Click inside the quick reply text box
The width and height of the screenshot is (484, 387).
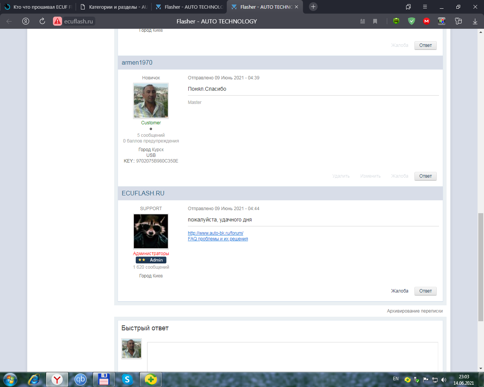click(x=292, y=357)
